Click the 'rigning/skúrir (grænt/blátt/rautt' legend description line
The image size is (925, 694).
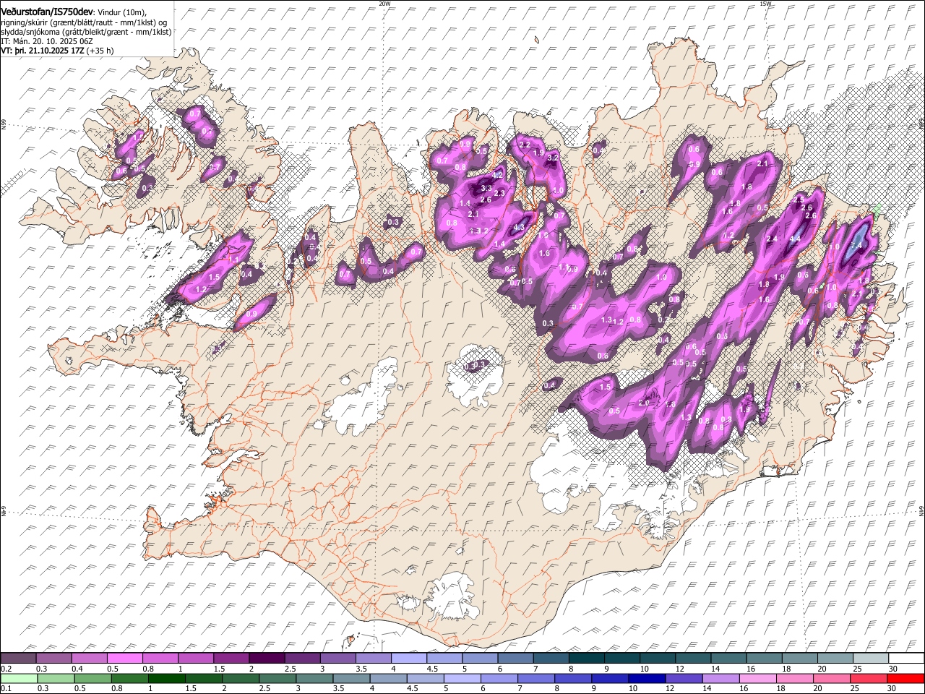[x=84, y=22]
